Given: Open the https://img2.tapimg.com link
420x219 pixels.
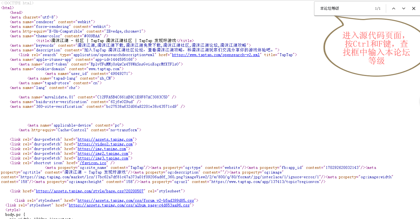Looking at the screenshot, I should tap(103, 154).
